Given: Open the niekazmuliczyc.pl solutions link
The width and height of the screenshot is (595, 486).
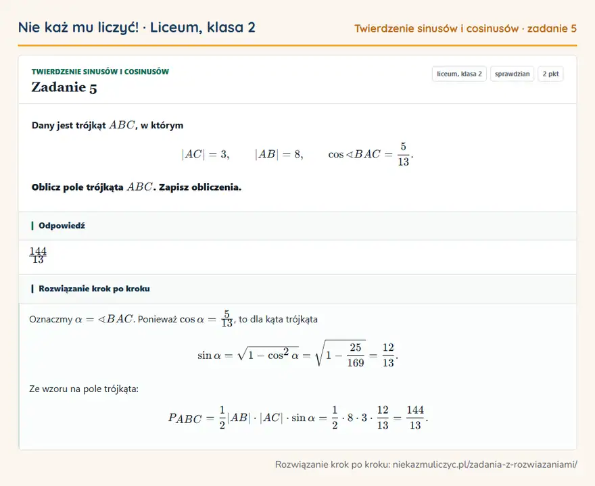Looking at the screenshot, I should (x=485, y=464).
